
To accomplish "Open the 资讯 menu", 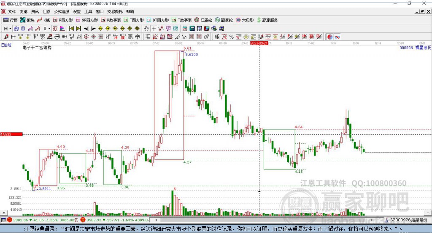I will coord(35,11).
